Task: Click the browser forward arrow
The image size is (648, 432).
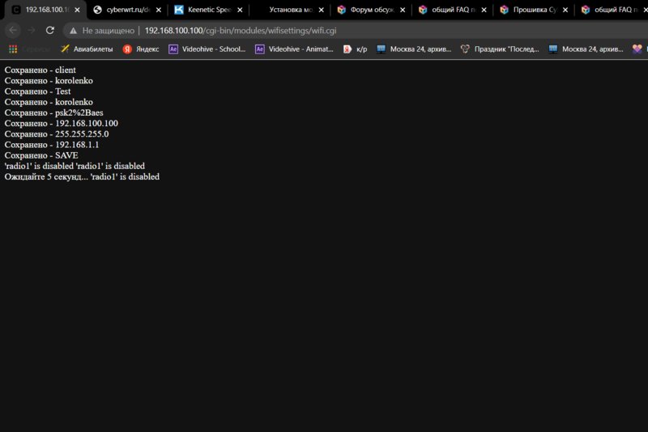Action: pyautogui.click(x=32, y=30)
